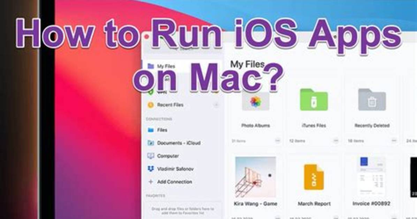Click the monitor icon beside Computer
Screen dimensions: 417x219
(151, 156)
